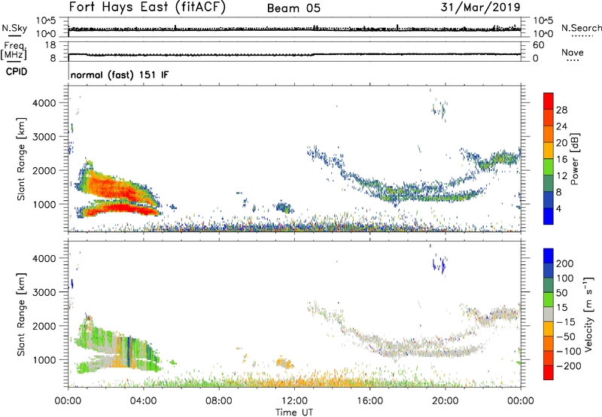The height and width of the screenshot is (417, 602).
Task: Click the '-200' velocity scale value
Action: 568,366
